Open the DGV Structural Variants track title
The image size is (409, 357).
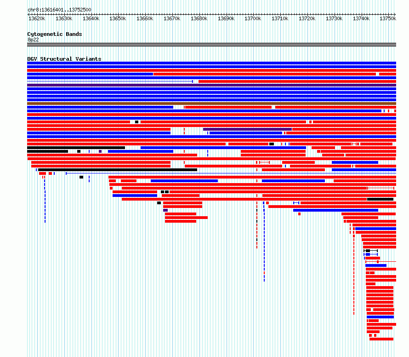[x=64, y=59]
